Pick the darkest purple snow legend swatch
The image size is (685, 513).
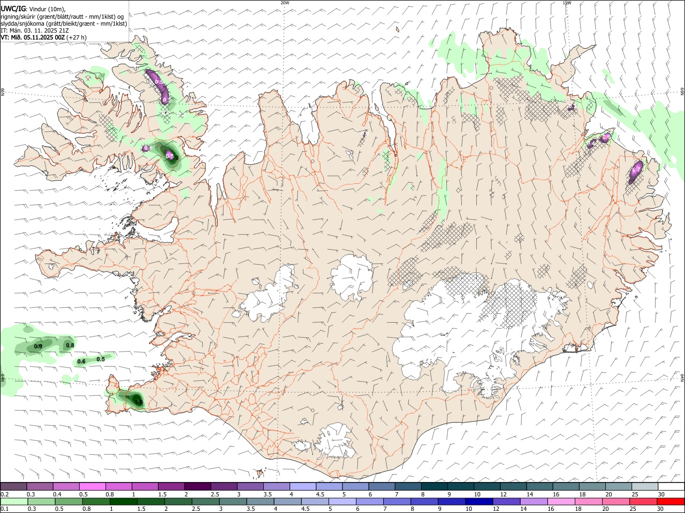(x=197, y=486)
